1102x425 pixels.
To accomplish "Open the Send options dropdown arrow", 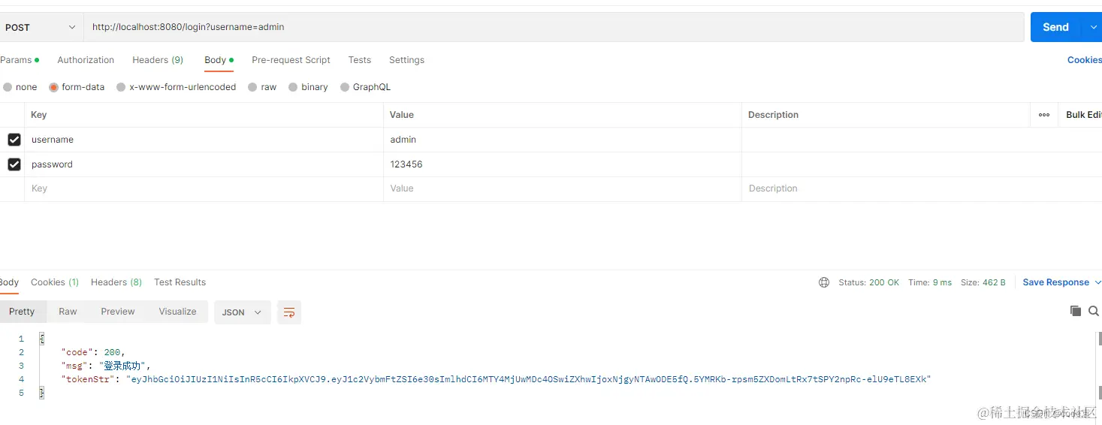I will click(1092, 27).
